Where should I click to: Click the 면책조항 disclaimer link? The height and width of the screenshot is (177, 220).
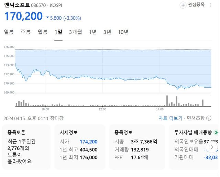point(196,118)
